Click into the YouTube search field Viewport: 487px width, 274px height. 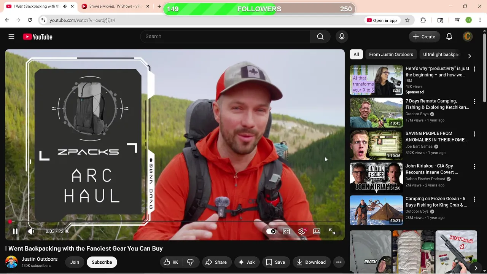[x=225, y=37]
